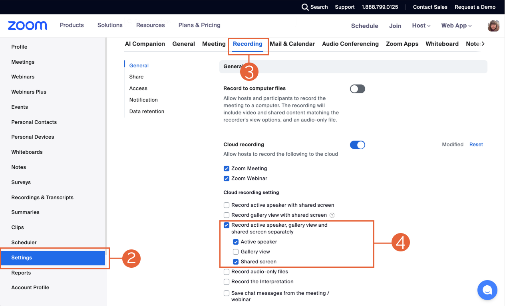Open the Web App dropdown
The height and width of the screenshot is (306, 505).
456,25
